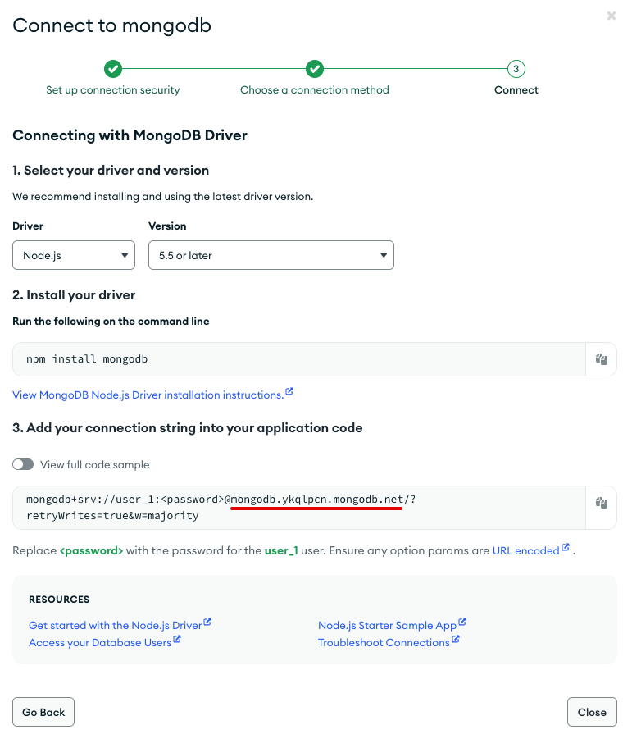The width and height of the screenshot is (632, 739).
Task: Click the Go Back button
Action: [x=43, y=711]
